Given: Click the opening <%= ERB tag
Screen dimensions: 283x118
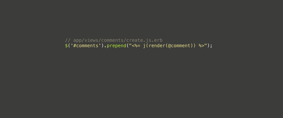Looking at the screenshot, I should click(136, 46).
